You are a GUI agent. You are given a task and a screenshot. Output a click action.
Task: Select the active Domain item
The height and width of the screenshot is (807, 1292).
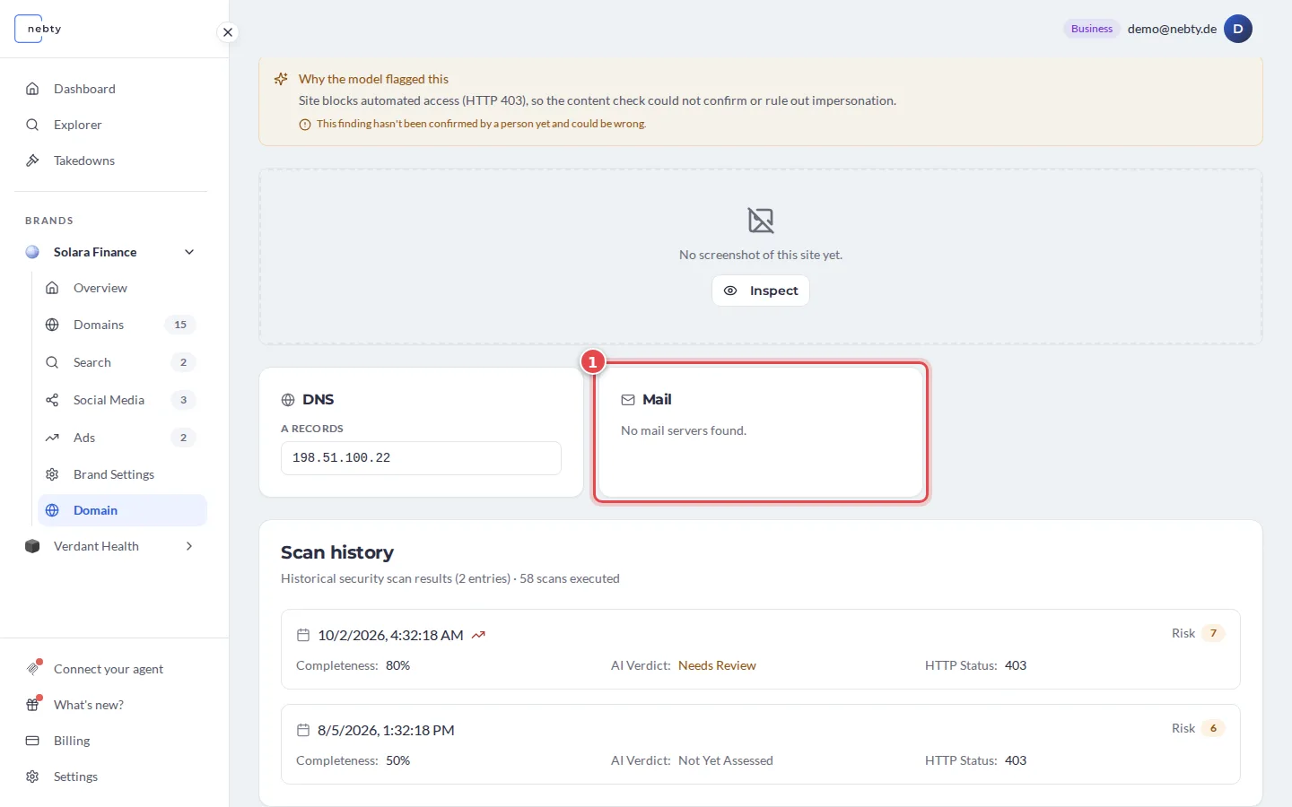coord(122,510)
